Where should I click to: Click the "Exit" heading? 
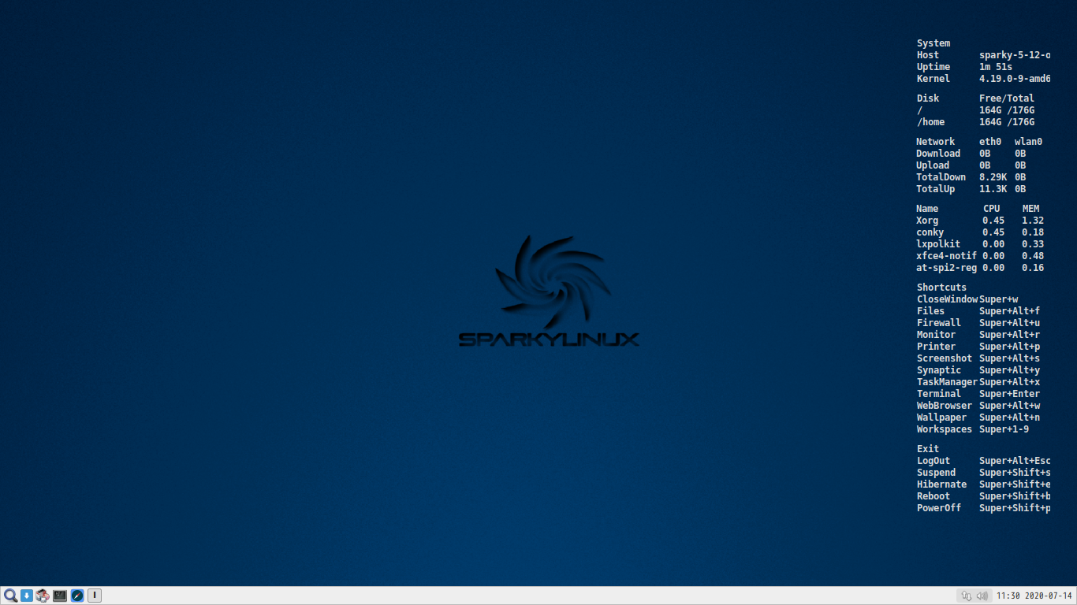[x=928, y=449]
